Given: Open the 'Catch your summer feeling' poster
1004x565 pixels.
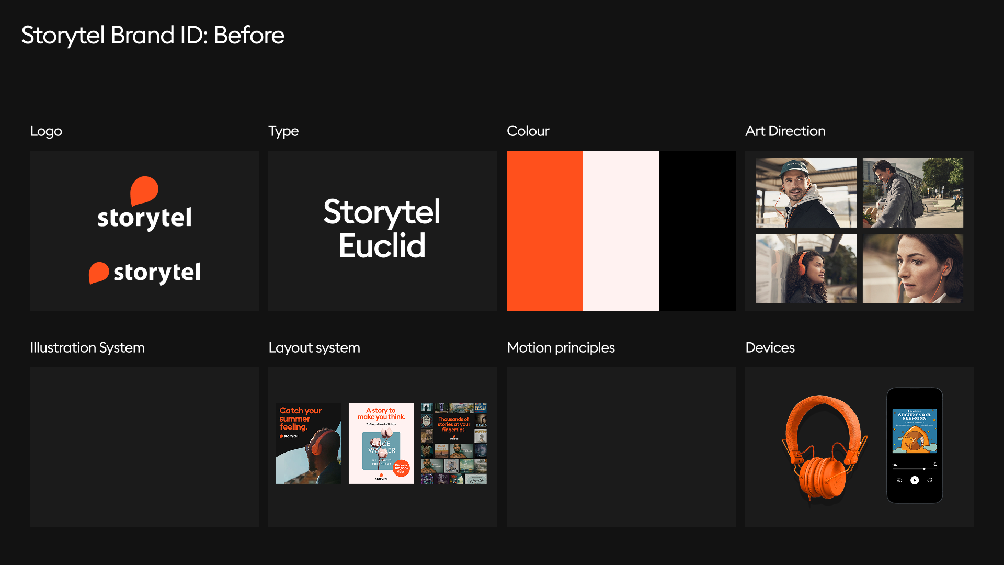Looking at the screenshot, I should [x=309, y=443].
